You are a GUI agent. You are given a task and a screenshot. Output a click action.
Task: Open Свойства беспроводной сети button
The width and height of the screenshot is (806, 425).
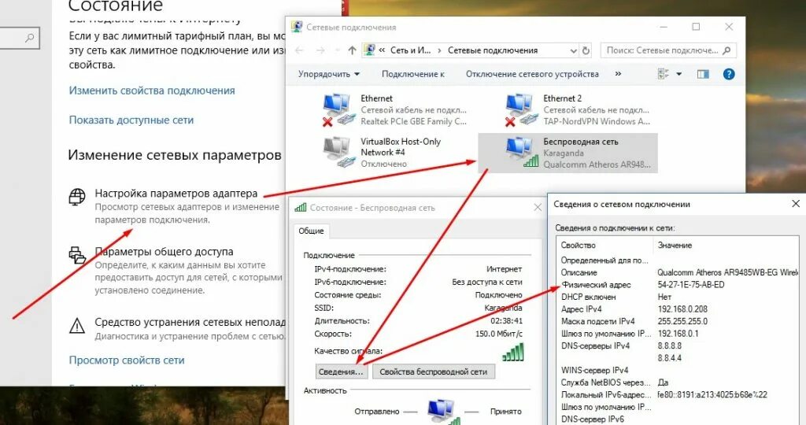point(434,371)
